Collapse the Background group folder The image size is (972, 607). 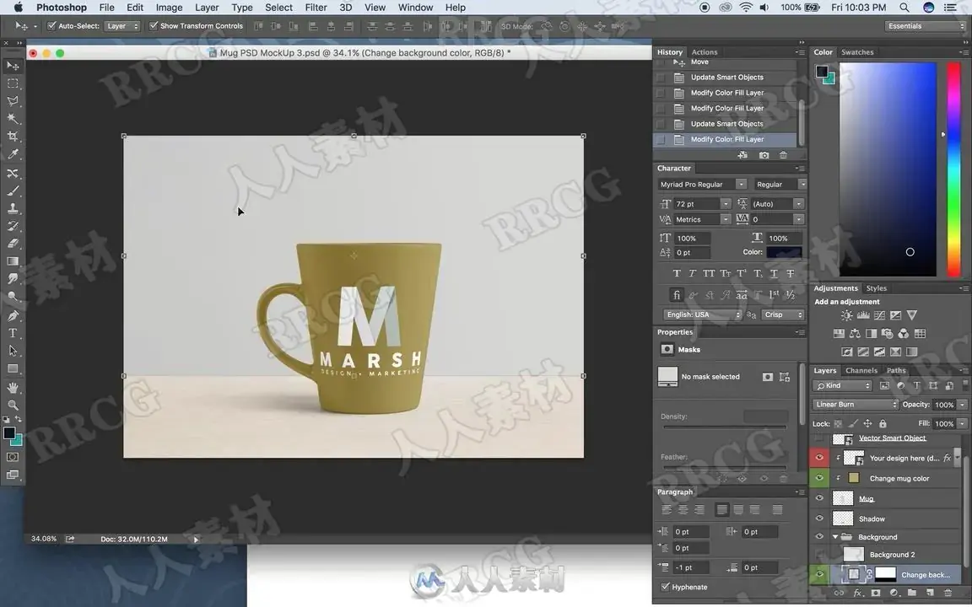[x=835, y=536]
